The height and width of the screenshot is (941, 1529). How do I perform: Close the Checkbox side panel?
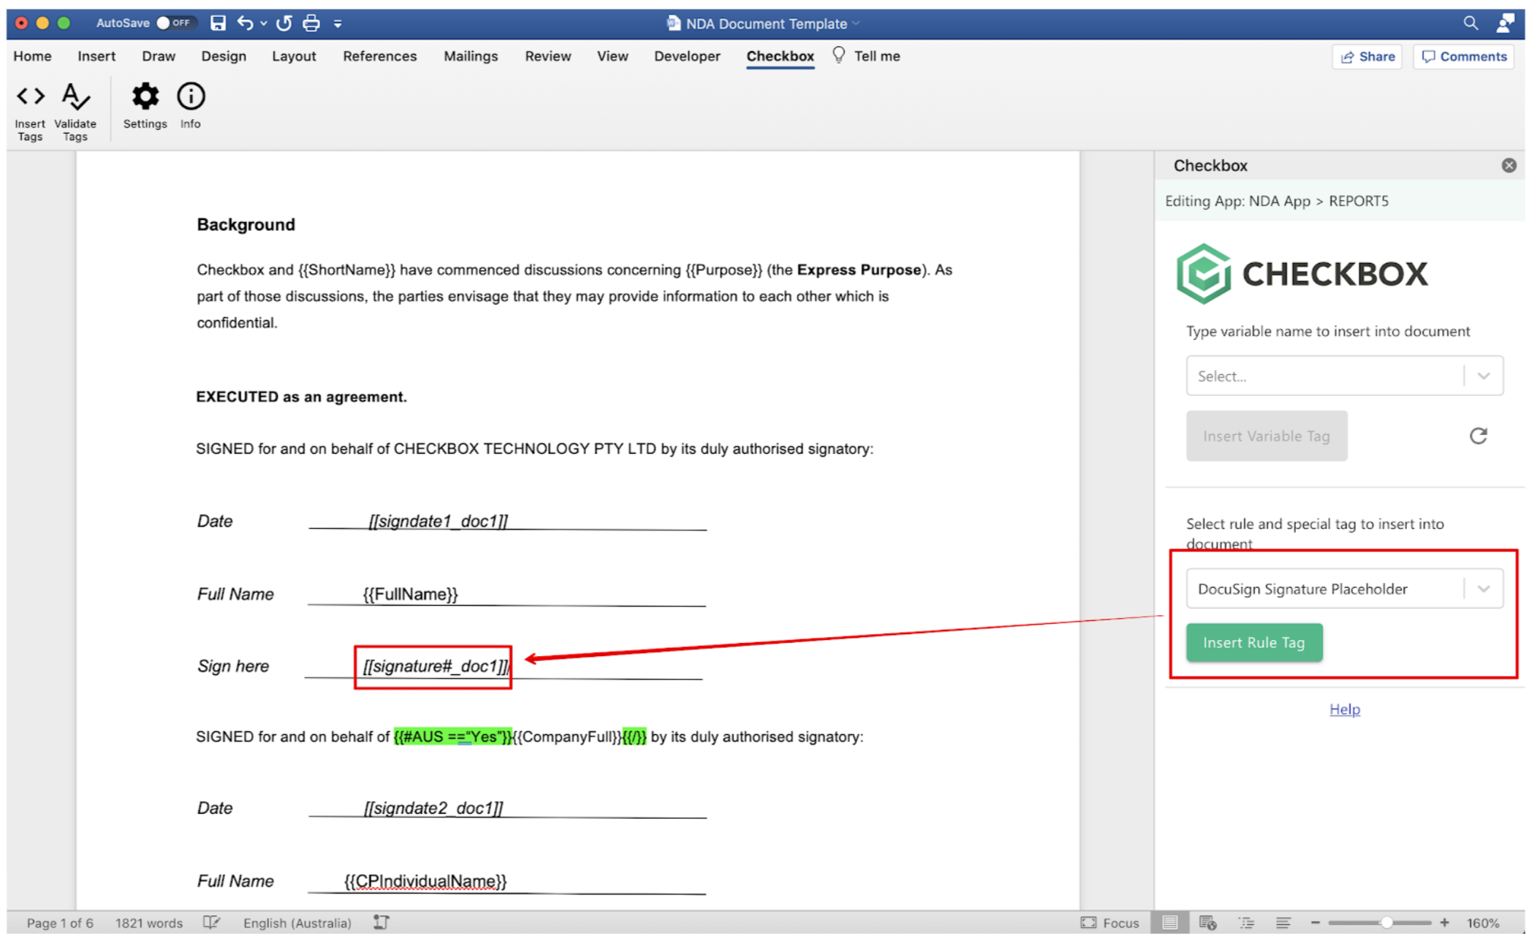pos(1509,165)
